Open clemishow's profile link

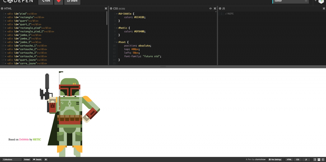point(260,159)
